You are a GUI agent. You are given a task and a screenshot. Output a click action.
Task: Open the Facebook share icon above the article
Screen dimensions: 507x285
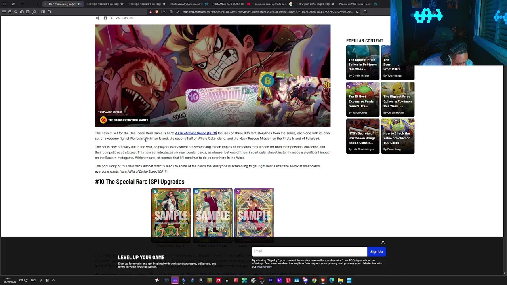(x=105, y=18)
